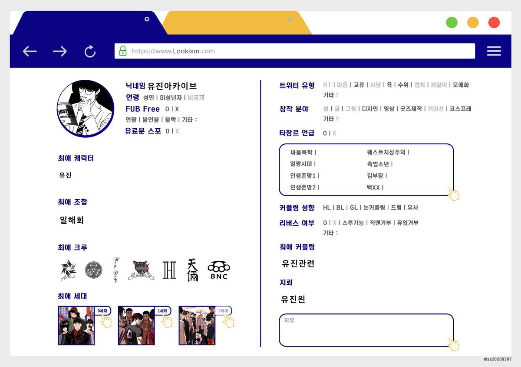Reload the page with the refresh icon

(x=90, y=52)
